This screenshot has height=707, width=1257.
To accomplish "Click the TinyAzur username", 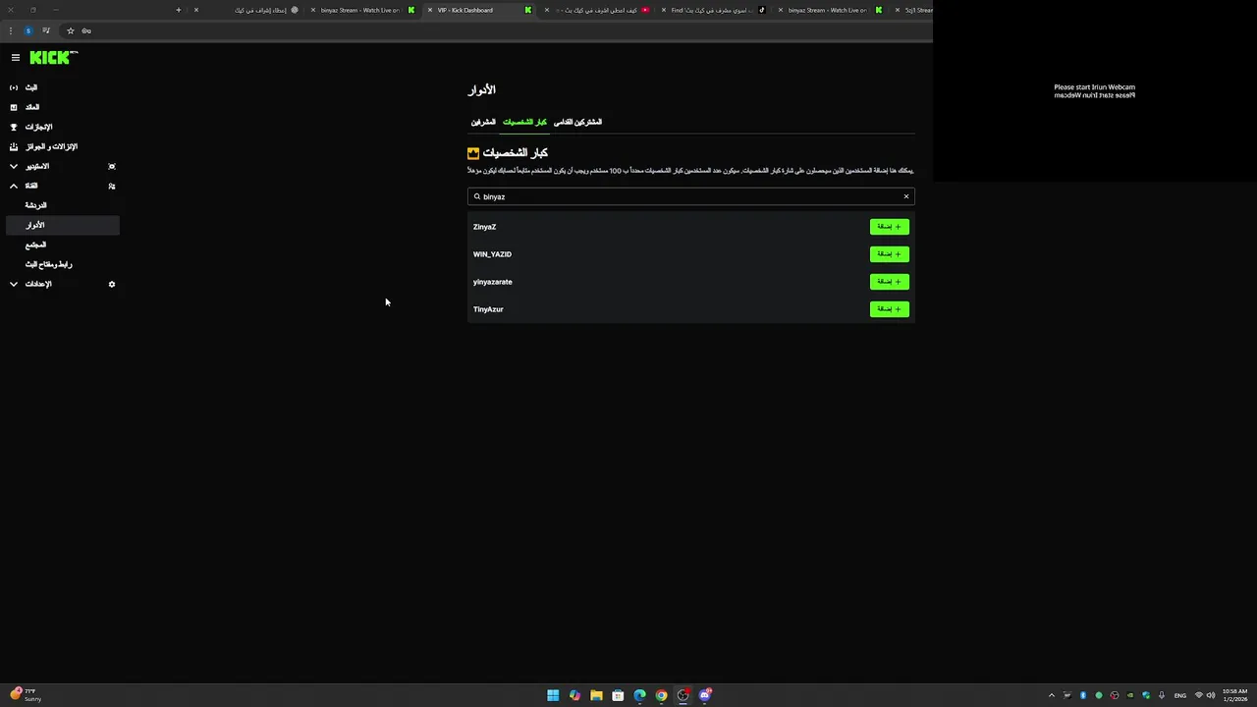I will [x=488, y=309].
